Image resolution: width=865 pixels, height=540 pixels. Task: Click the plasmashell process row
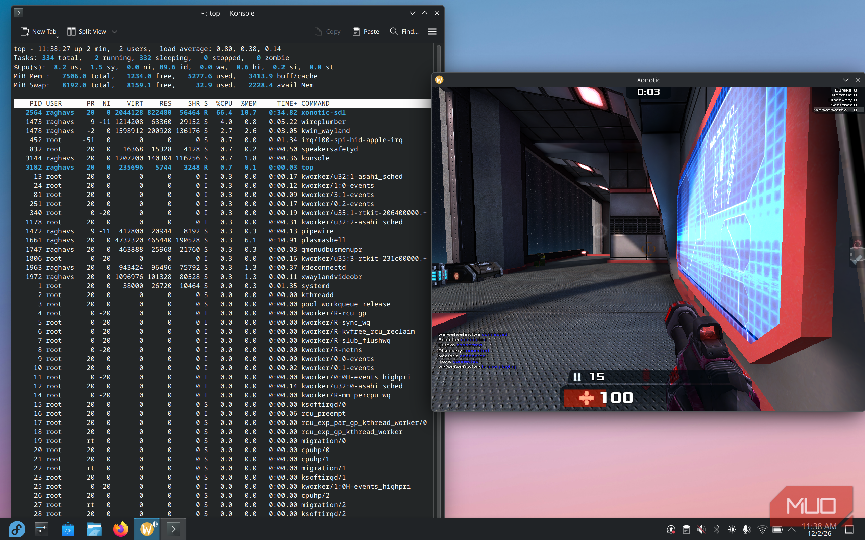pyautogui.click(x=222, y=240)
